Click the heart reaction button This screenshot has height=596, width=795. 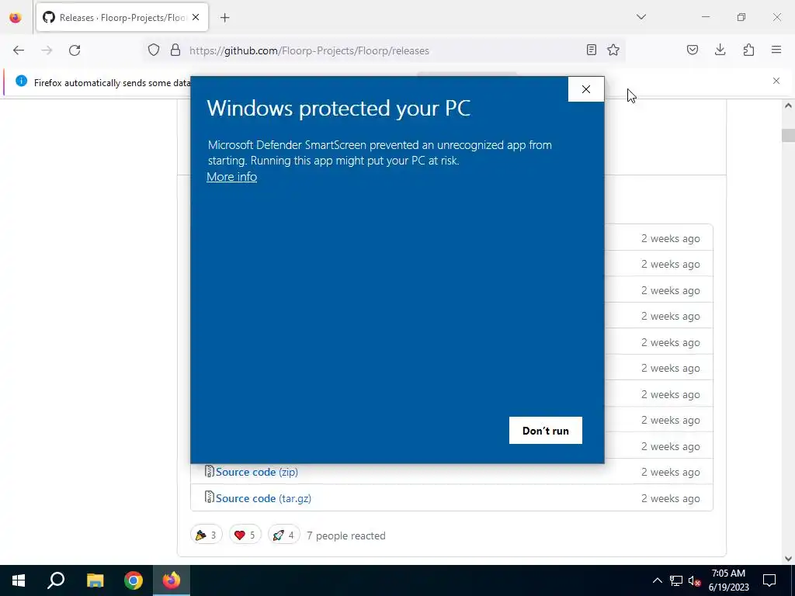(x=245, y=535)
